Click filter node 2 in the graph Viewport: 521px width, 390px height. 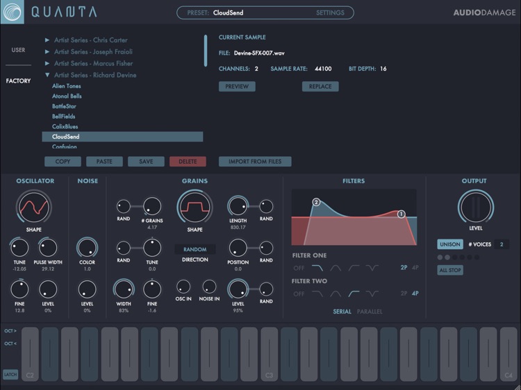[x=316, y=202]
